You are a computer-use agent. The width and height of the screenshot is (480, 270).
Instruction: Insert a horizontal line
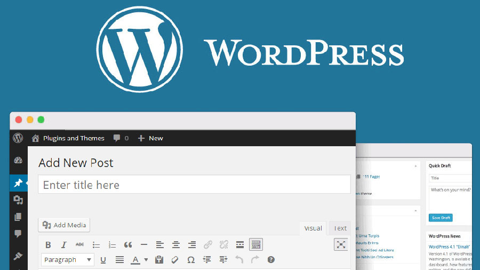[144, 244]
